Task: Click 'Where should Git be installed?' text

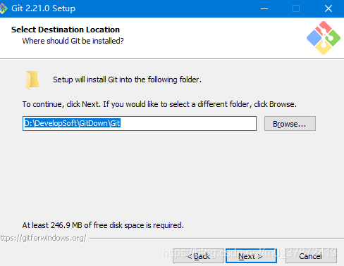Action: pos(73,41)
